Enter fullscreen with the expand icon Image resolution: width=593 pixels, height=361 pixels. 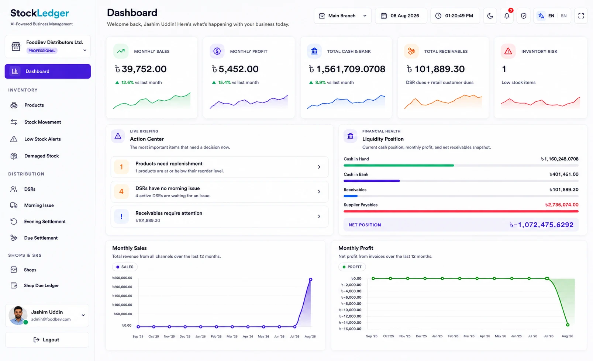pos(581,16)
